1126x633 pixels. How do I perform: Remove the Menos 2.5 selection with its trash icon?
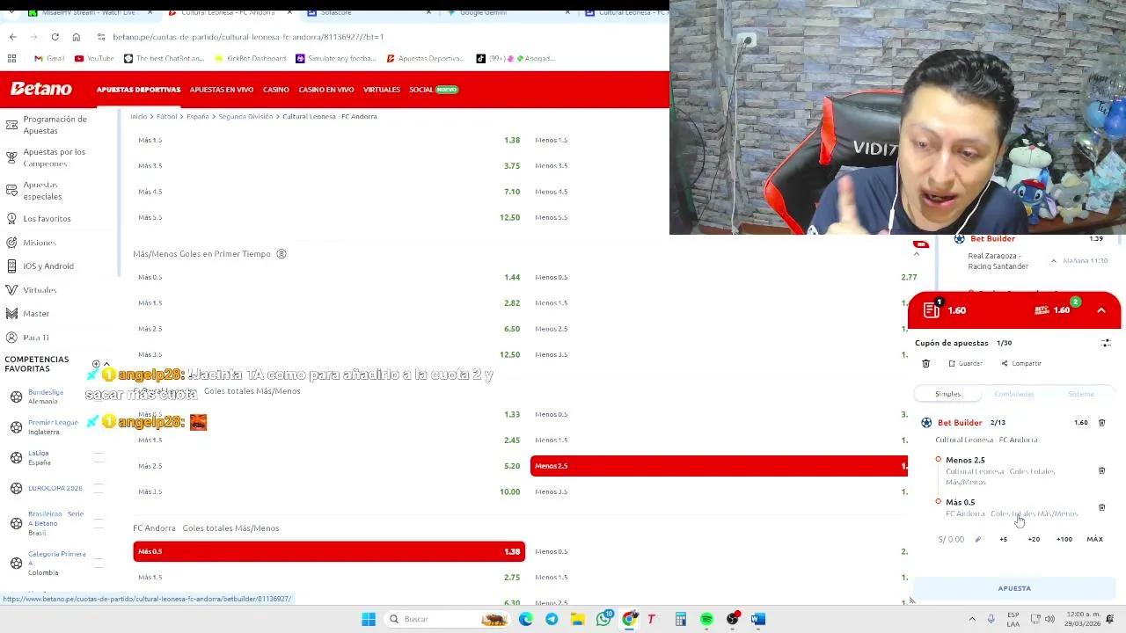click(1101, 471)
